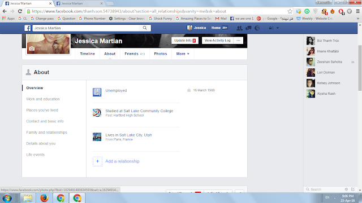The width and height of the screenshot is (362, 203).
Task: Open chat settings gear icon
Action: pos(346,189)
